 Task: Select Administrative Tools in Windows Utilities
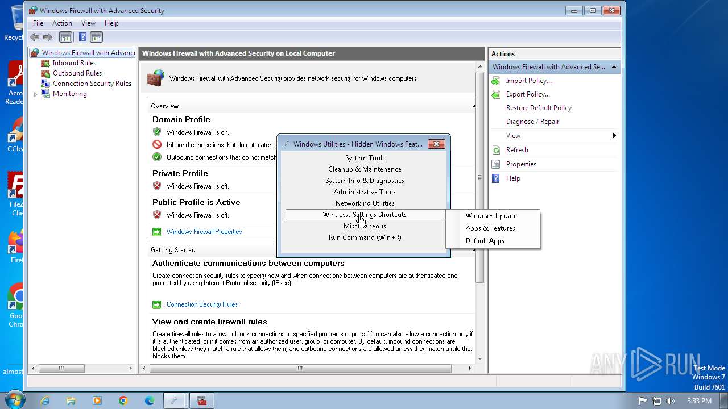pos(365,192)
